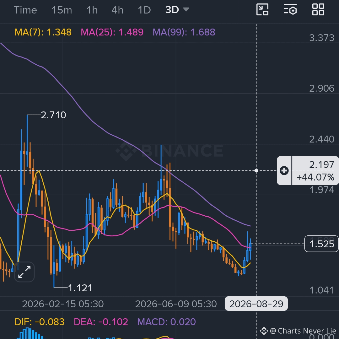Open the 3D interval dropdown
This screenshot has width=339, height=339.
[177, 10]
